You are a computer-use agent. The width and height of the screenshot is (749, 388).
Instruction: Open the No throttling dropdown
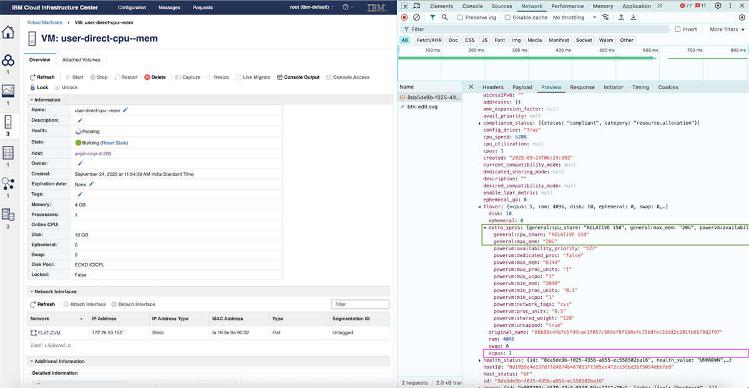point(572,17)
